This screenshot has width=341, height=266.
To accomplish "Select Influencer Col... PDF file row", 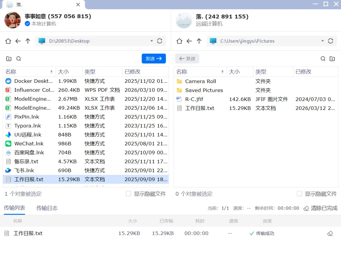I will click(86, 90).
